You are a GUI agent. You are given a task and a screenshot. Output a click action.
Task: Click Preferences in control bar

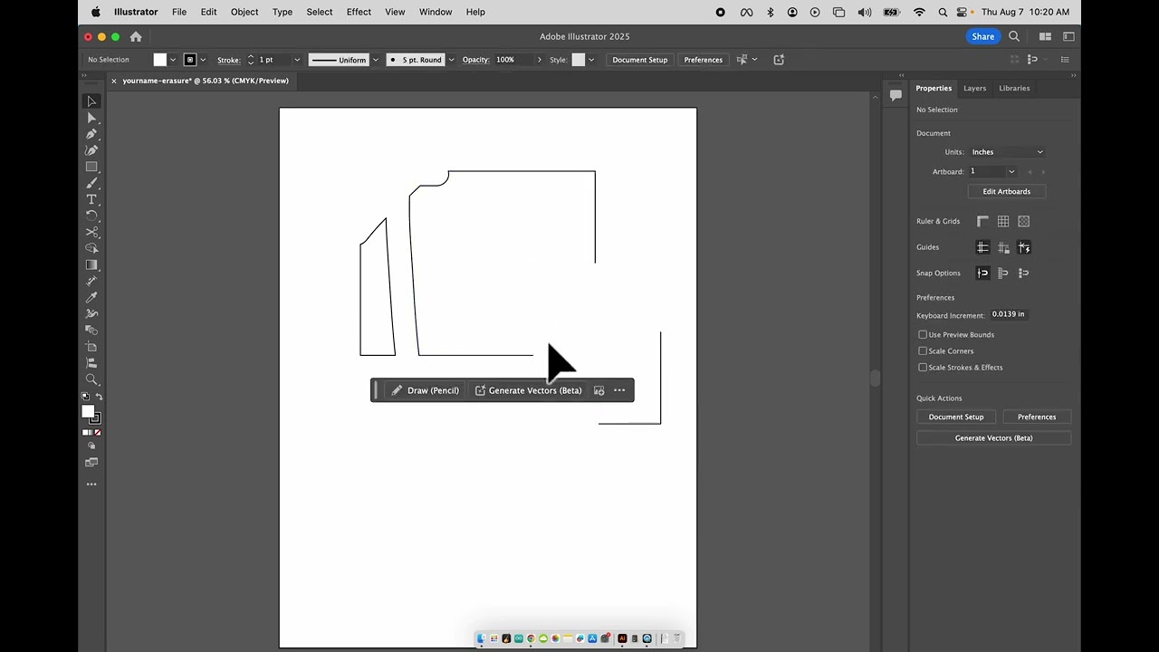tap(704, 60)
